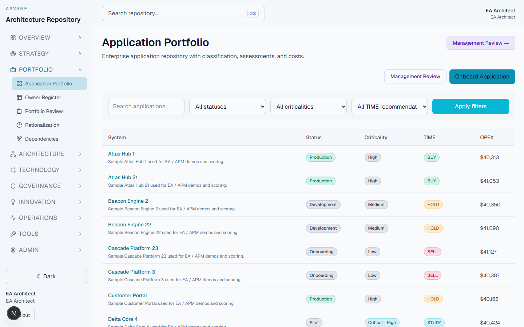Click Critical - High badge for Delta Core 4
524x327 pixels.
(382, 323)
